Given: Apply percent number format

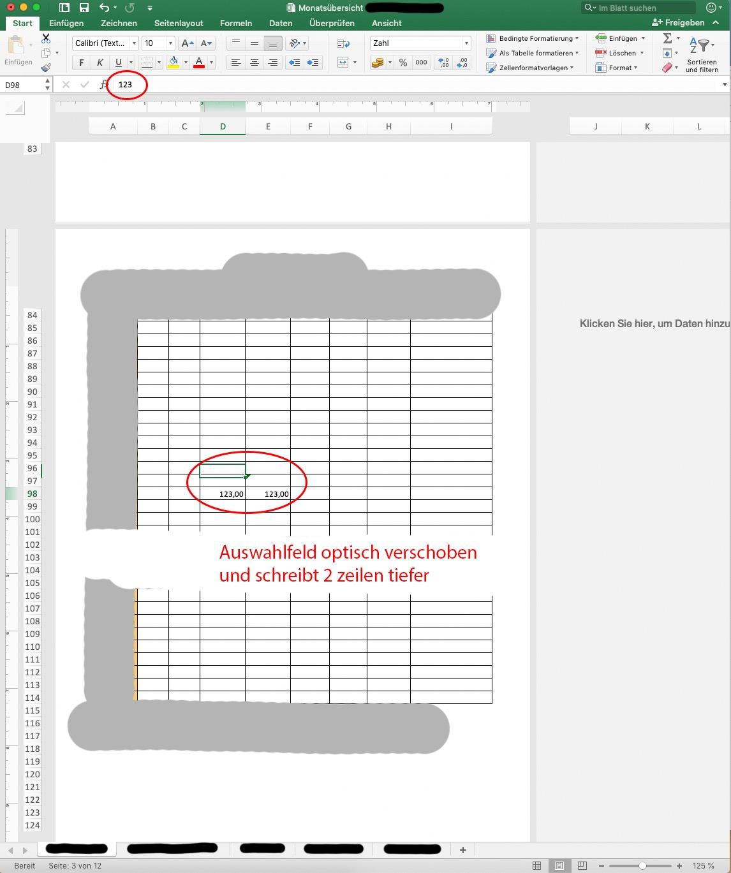Looking at the screenshot, I should [403, 62].
